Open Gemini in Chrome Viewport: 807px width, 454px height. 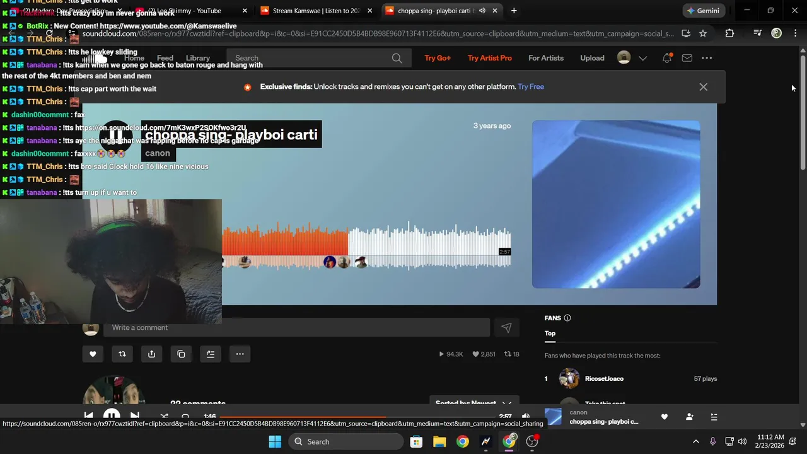(x=704, y=11)
